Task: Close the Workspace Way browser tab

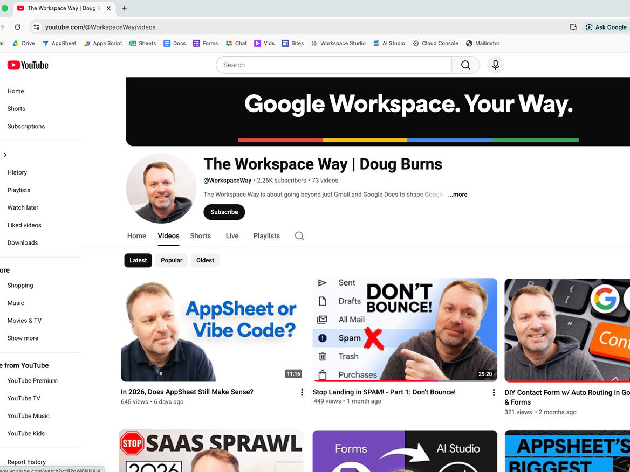Action: click(108, 8)
